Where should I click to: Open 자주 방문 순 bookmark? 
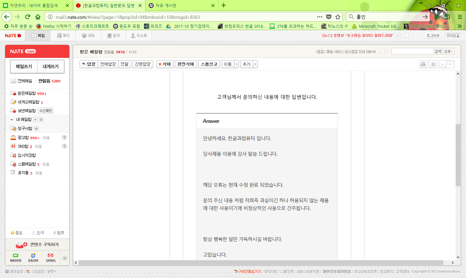pos(18,26)
